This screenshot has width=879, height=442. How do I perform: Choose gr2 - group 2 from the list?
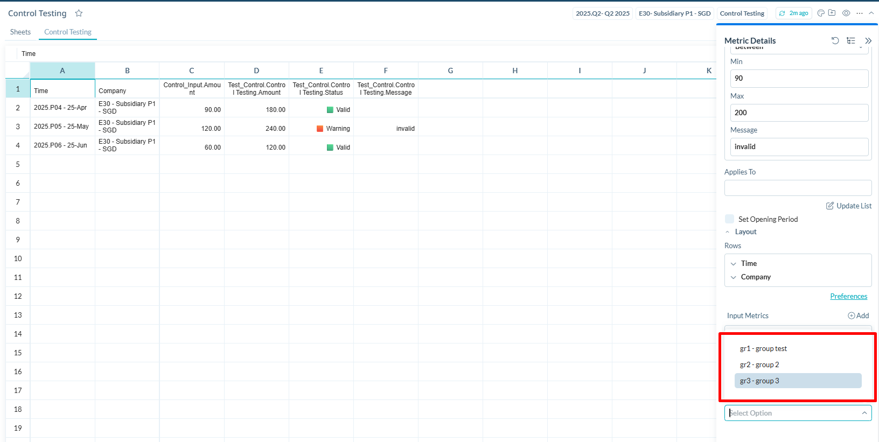coord(759,365)
